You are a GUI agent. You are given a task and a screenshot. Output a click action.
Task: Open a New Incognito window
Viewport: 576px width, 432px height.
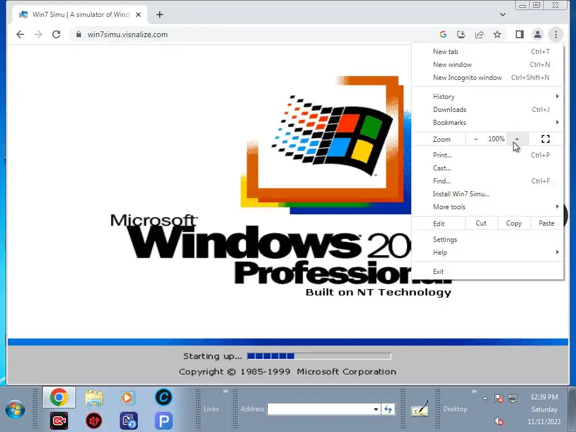(x=488, y=78)
